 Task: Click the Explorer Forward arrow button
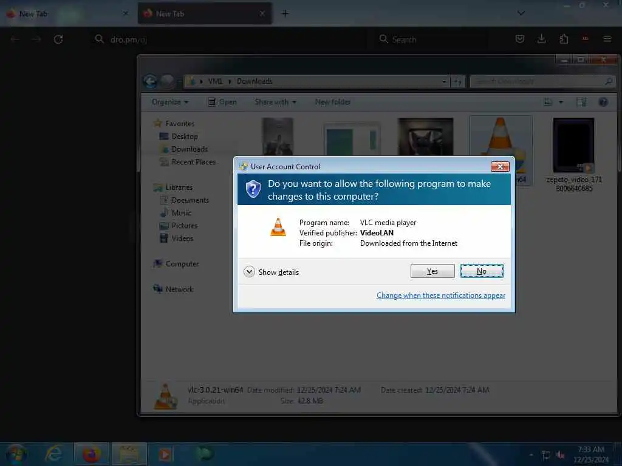click(168, 82)
